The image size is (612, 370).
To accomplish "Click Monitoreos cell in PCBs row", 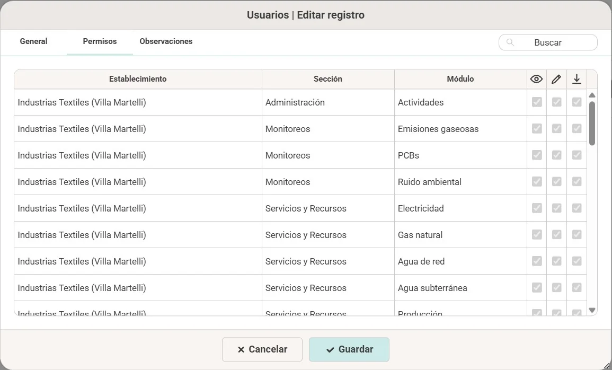I will (328, 155).
